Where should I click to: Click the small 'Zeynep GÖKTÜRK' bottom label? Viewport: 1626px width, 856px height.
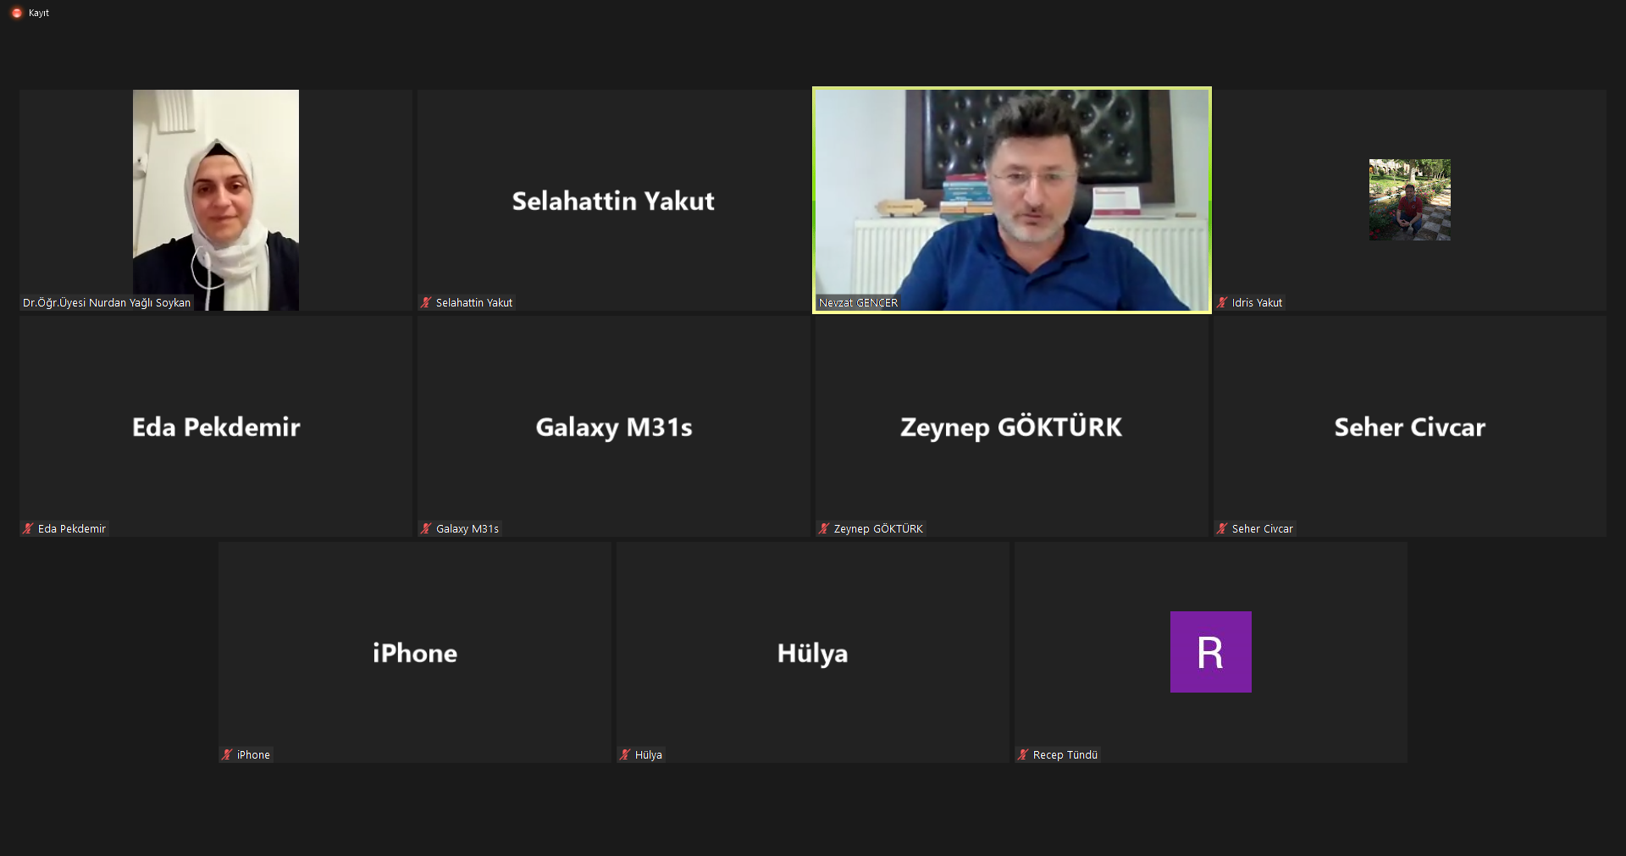[878, 528]
